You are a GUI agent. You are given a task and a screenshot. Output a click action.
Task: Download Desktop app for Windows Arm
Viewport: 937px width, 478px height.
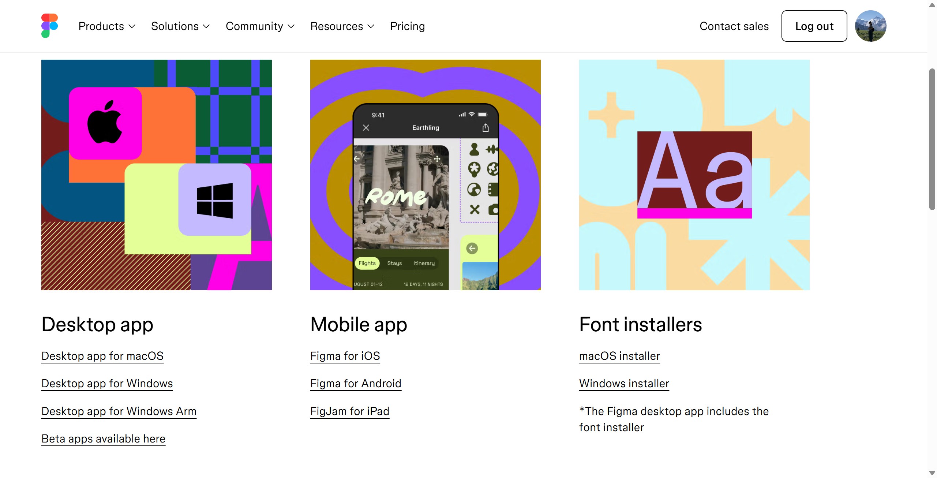[119, 411]
